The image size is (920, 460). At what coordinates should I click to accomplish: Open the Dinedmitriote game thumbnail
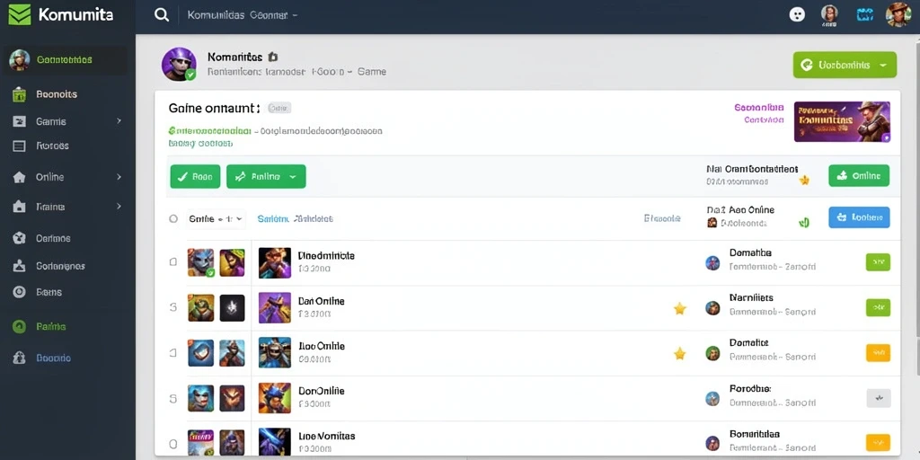[x=275, y=262]
